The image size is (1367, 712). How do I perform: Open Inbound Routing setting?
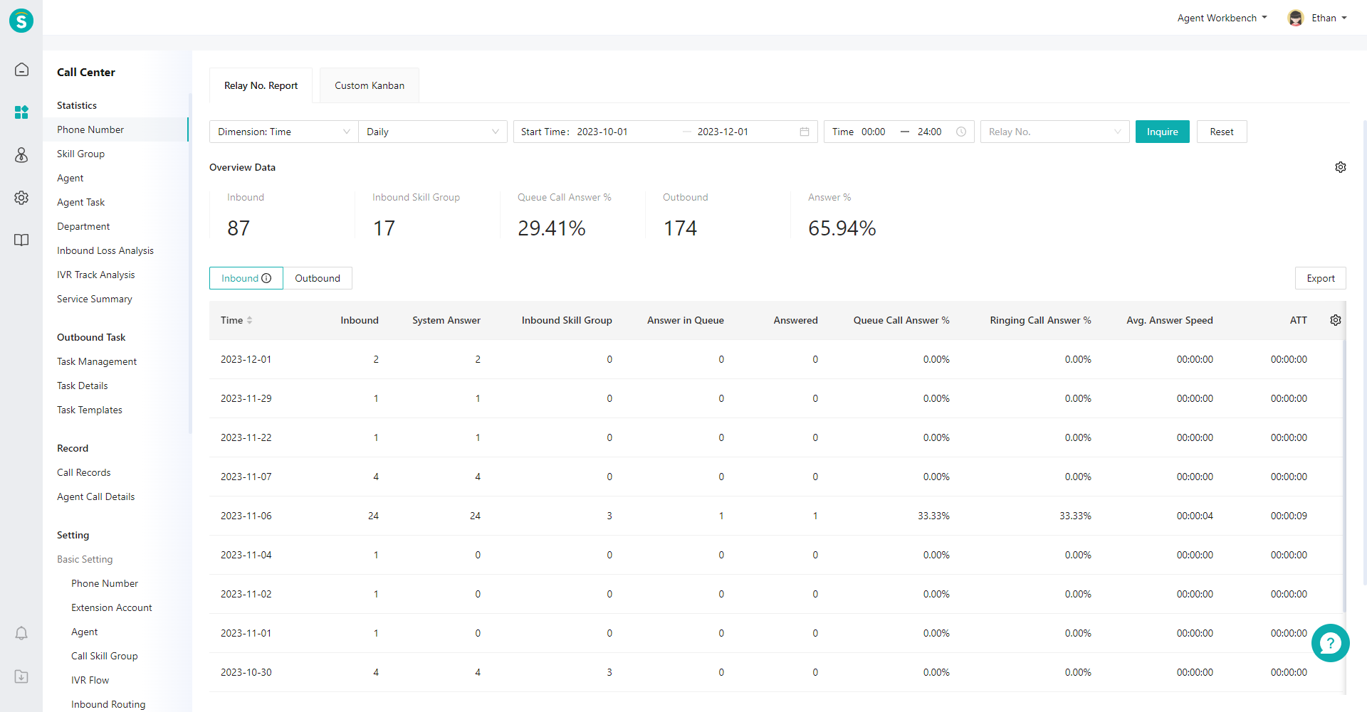tap(108, 703)
